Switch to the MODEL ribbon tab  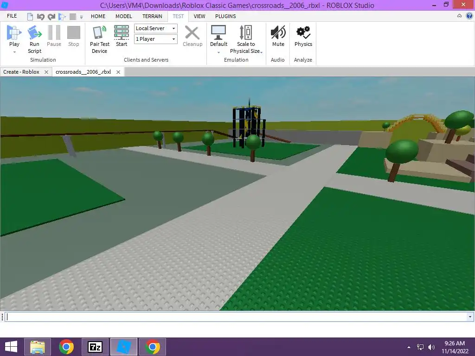point(123,16)
